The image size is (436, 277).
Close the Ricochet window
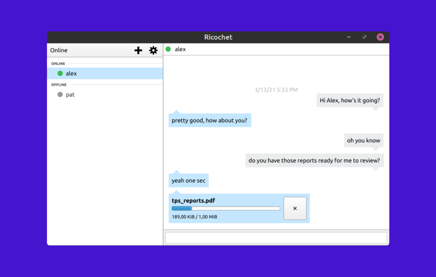[x=380, y=37]
